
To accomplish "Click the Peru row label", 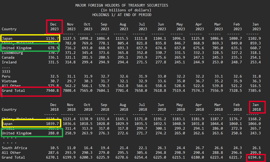I will [6, 76].
